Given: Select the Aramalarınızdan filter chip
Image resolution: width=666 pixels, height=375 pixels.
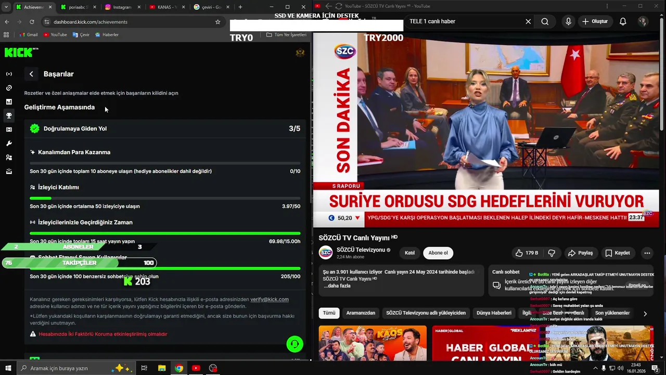Looking at the screenshot, I should tap(361, 313).
